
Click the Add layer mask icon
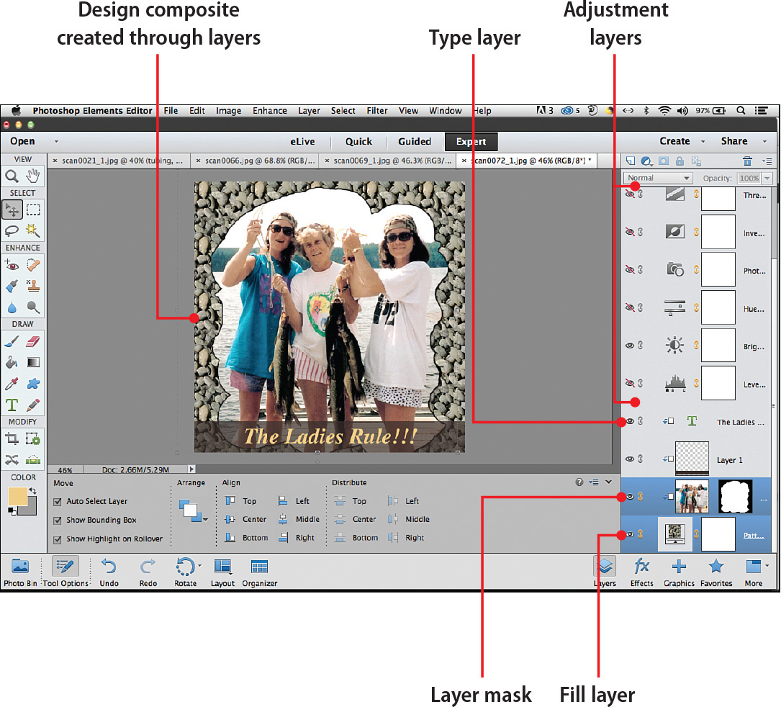[664, 161]
